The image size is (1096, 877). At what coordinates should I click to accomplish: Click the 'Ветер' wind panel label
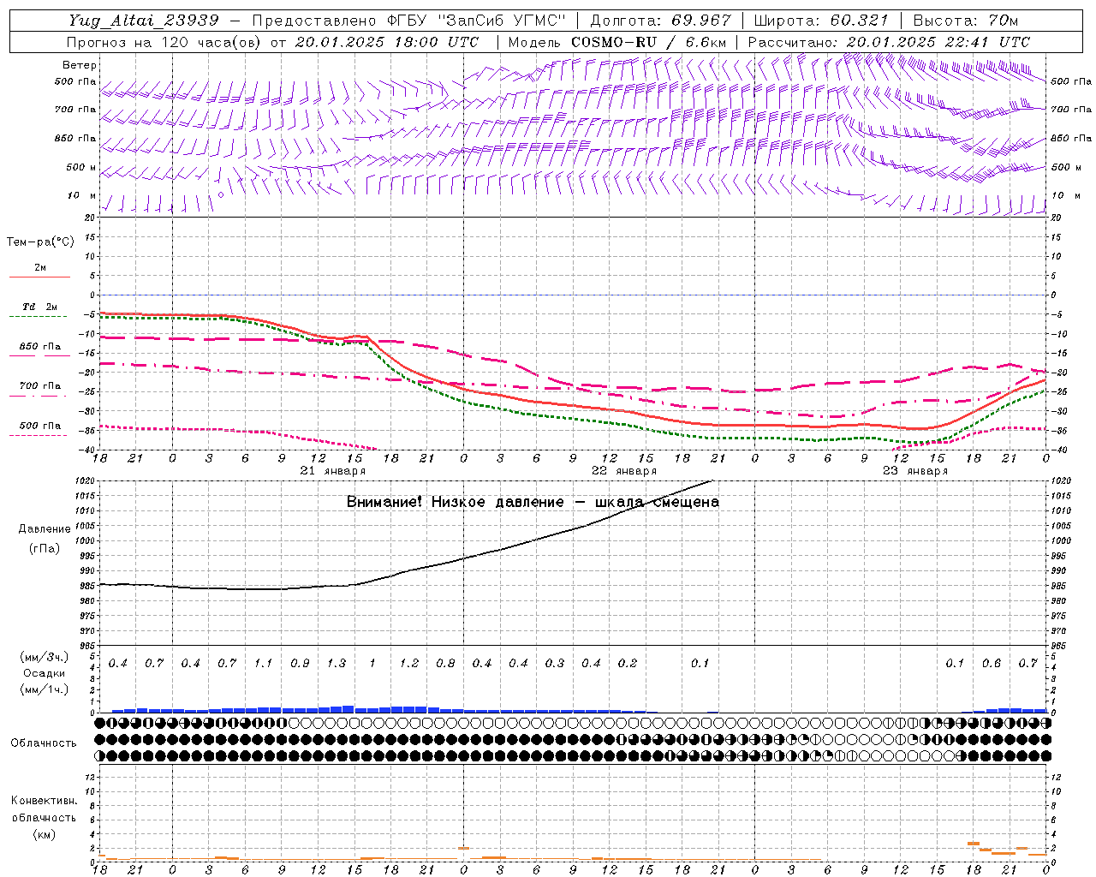(x=79, y=65)
